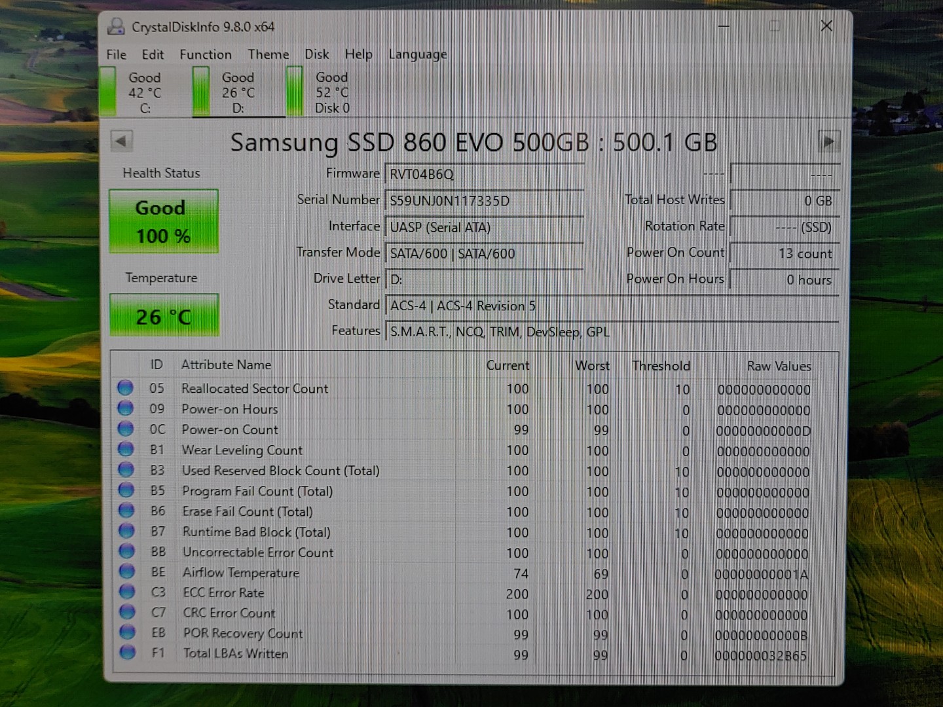Image resolution: width=943 pixels, height=707 pixels.
Task: Click status orb for CRC Error Count
Action: pos(127,612)
